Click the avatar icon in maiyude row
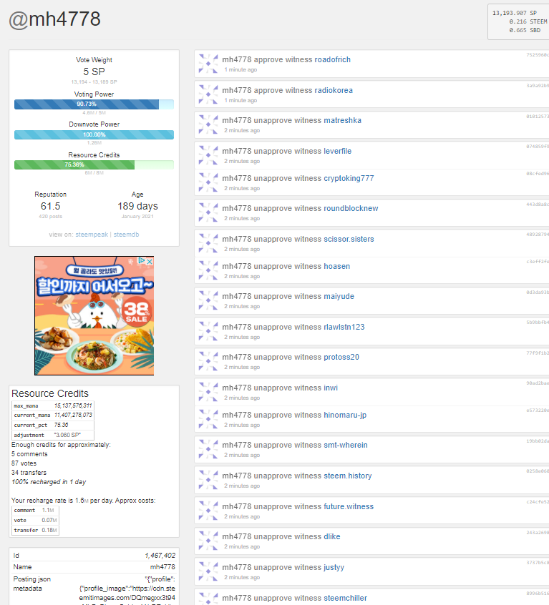The height and width of the screenshot is (605, 549). pos(208,300)
